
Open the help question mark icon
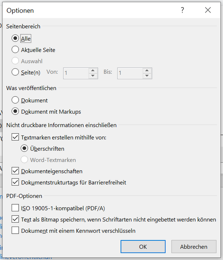[182, 10]
